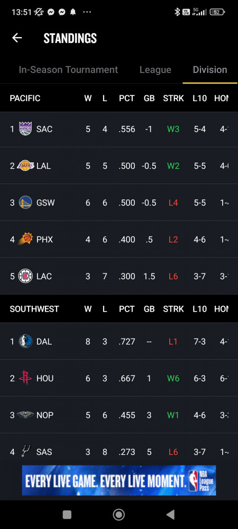The height and width of the screenshot is (529, 238).
Task: Select the Clippers team logo
Action: (x=25, y=276)
